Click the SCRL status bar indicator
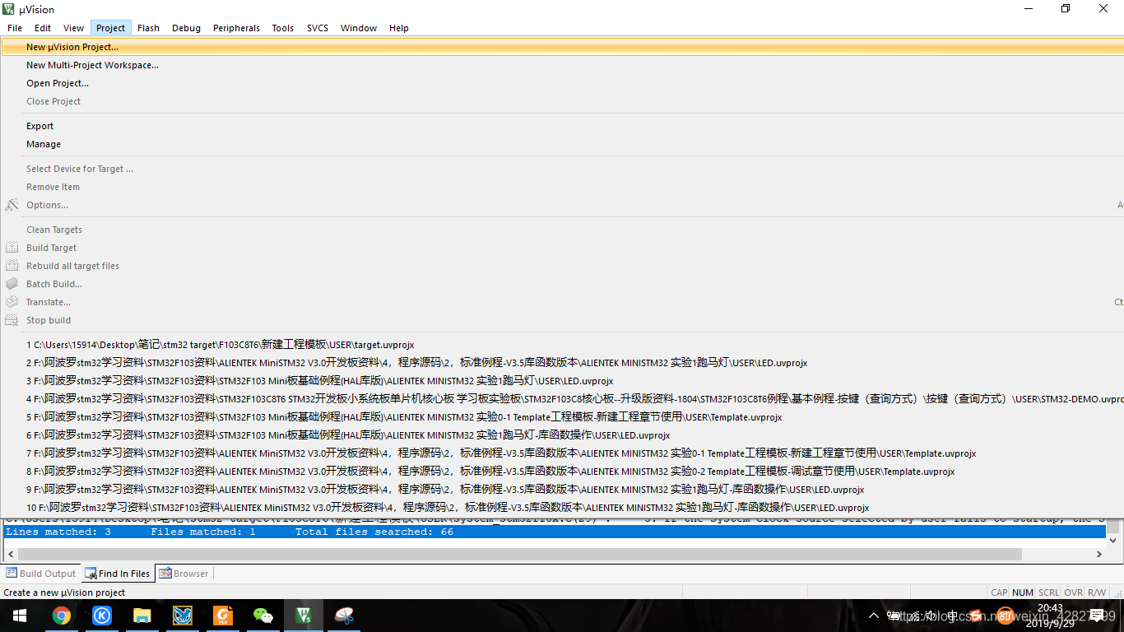The height and width of the screenshot is (632, 1124). click(1048, 592)
